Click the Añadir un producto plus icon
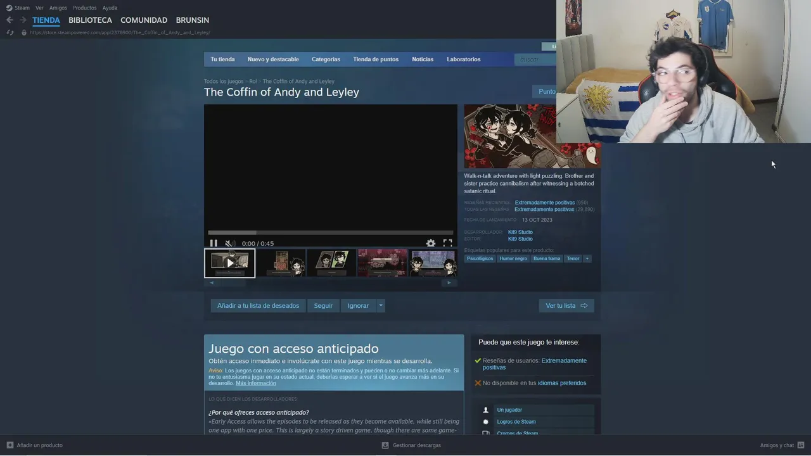 click(10, 445)
